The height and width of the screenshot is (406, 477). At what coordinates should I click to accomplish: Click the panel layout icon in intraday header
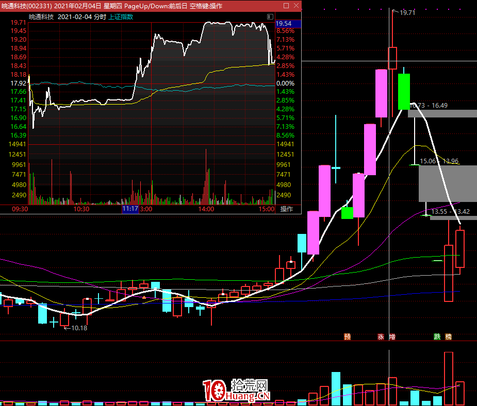tap(270, 16)
